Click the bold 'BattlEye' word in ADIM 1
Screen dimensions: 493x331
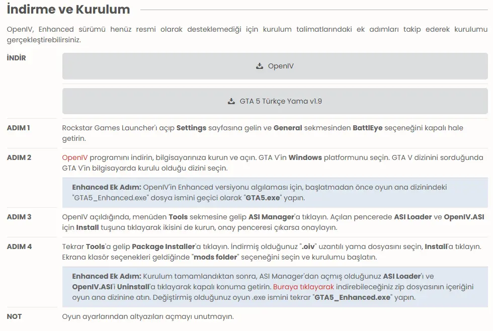point(368,128)
